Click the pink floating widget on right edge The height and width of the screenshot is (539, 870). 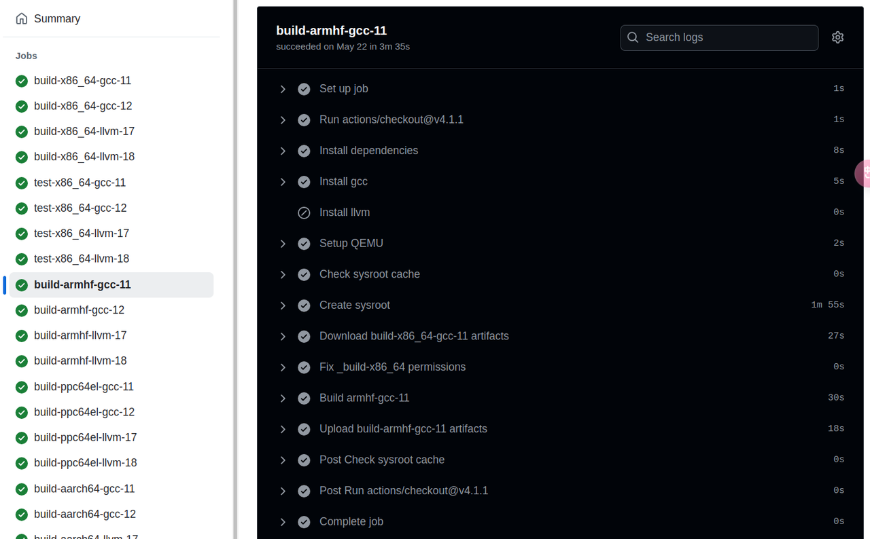click(x=865, y=173)
